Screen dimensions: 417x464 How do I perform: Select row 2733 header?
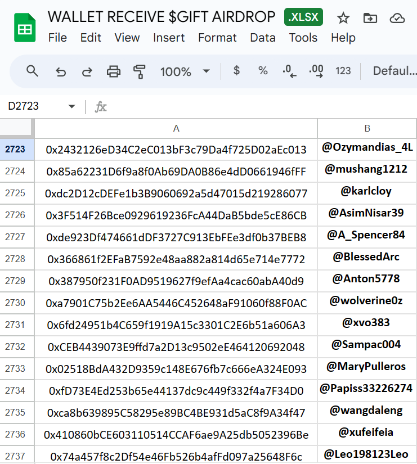coord(17,368)
